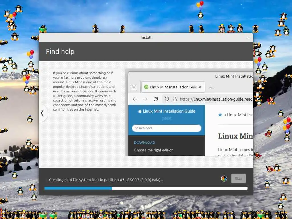Click the blue "Linux Mint Installation Guide" sidebar title
The image size is (292, 219).
(167, 111)
